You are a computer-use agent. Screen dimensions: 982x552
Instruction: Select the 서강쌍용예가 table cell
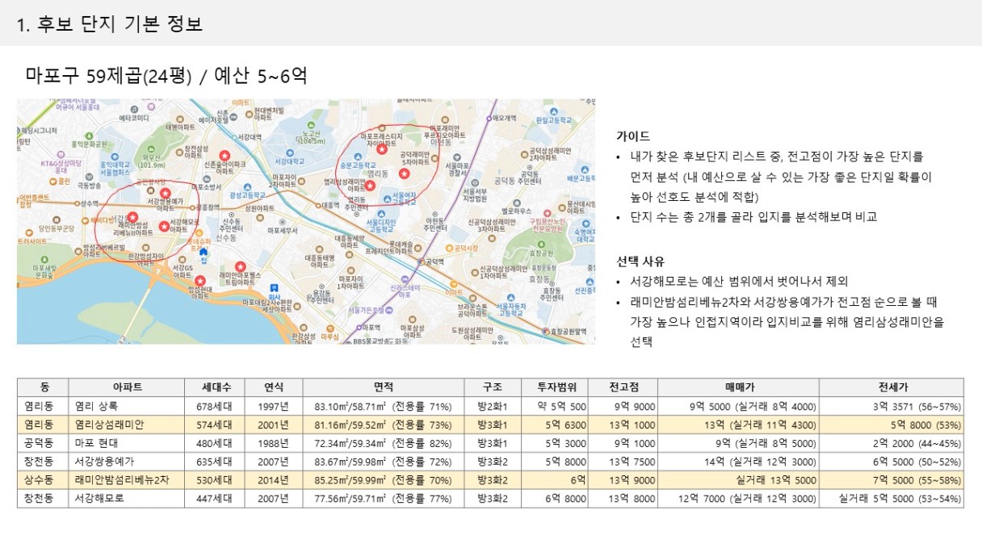click(x=127, y=462)
